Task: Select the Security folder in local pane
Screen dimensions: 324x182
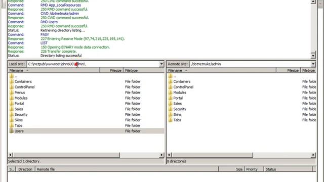Action: [x=21, y=115]
